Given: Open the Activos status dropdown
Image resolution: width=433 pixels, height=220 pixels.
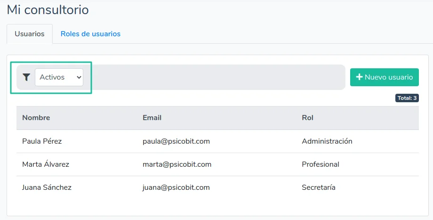Looking at the screenshot, I should coord(59,77).
